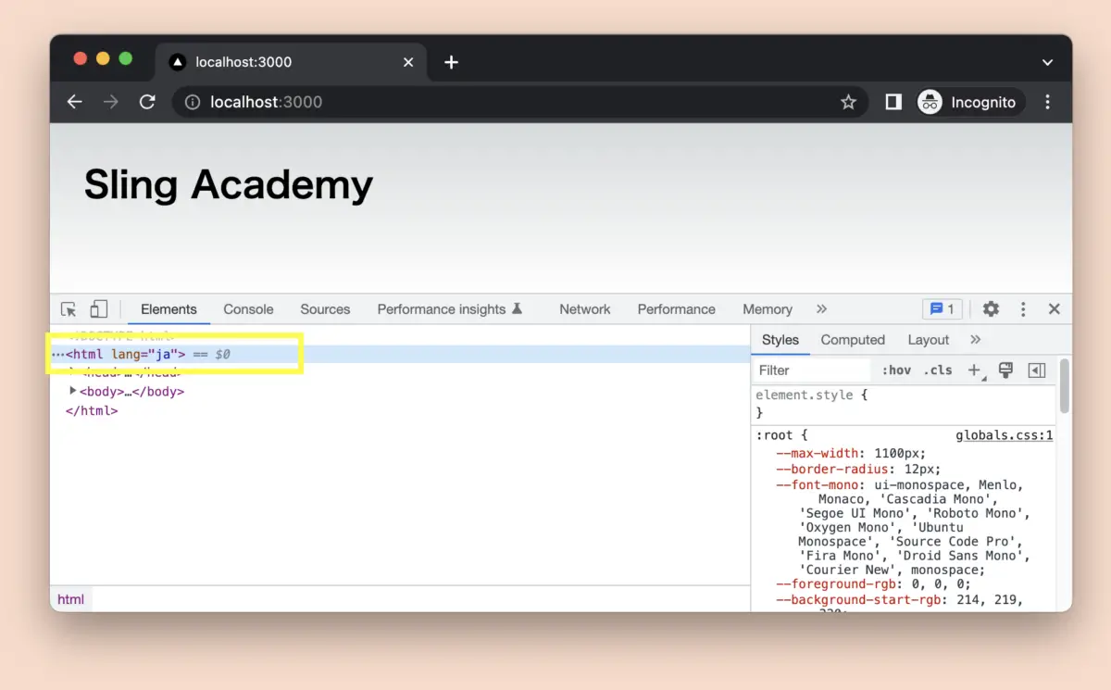Click the --font-mono property name
The width and height of the screenshot is (1111, 690).
click(818, 485)
